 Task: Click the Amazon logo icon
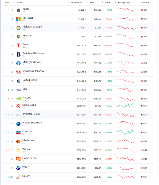[18, 37]
